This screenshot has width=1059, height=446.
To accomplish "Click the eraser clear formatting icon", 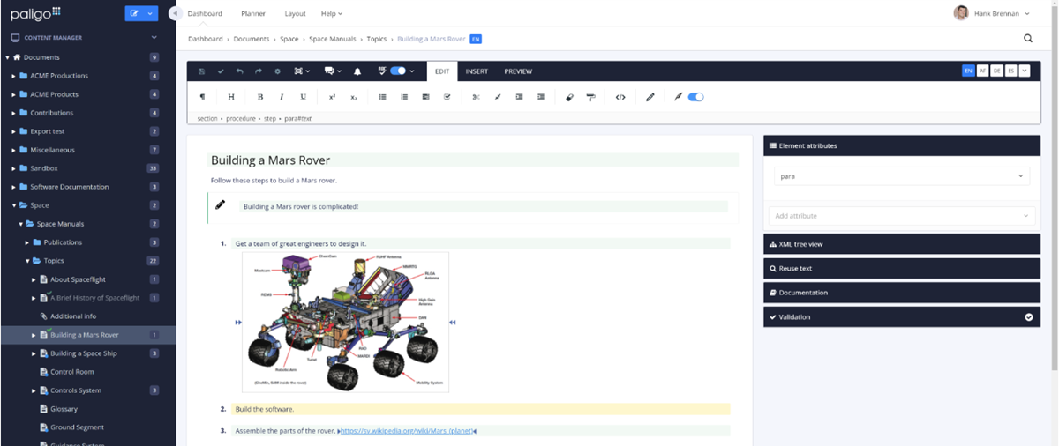I will point(569,97).
